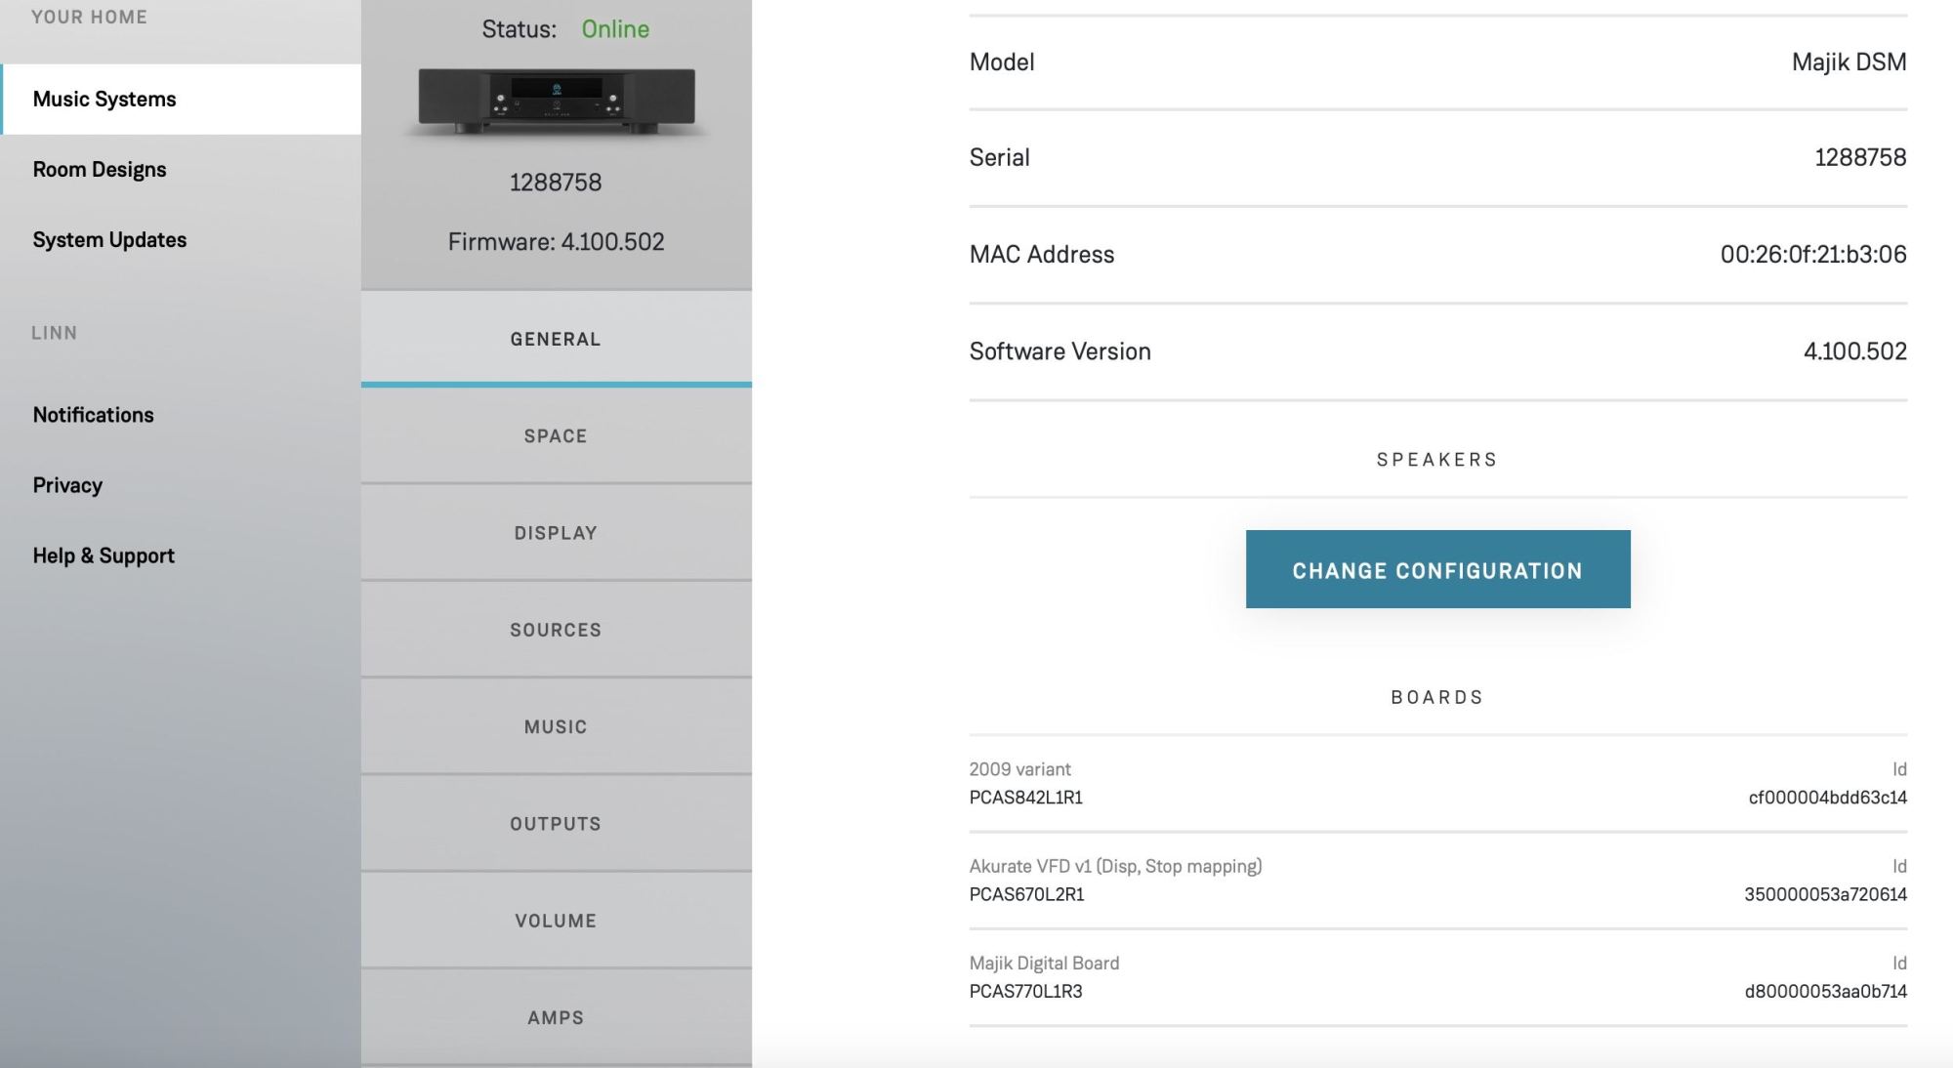
Task: Open the Music tab
Action: pyautogui.click(x=556, y=726)
